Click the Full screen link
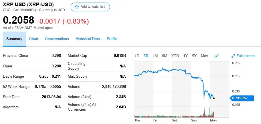This screenshot has width=261, height=124. 245,56
